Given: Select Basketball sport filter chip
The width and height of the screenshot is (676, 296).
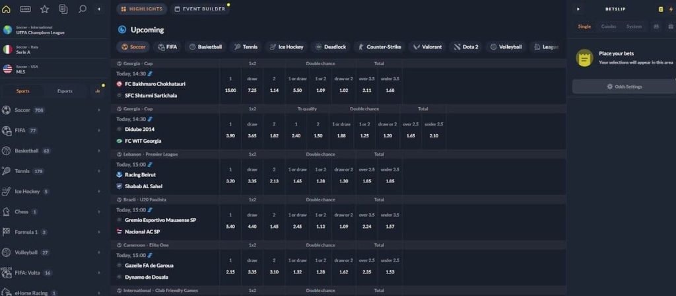Looking at the screenshot, I should [206, 47].
